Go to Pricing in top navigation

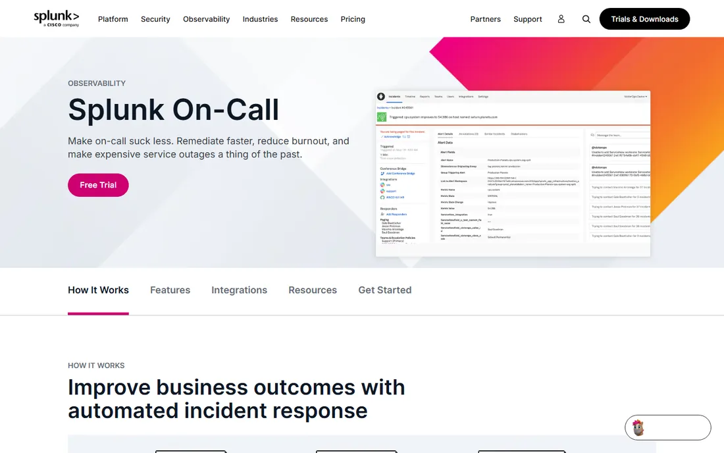coord(353,19)
